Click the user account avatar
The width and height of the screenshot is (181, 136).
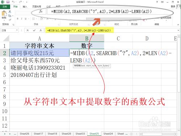(x=178, y=7)
